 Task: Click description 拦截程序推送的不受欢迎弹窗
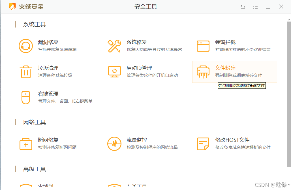[x=243, y=50]
